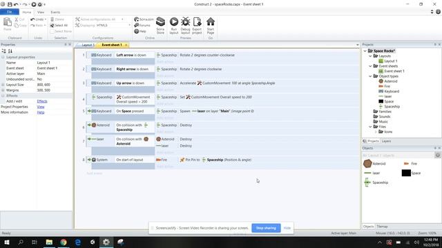Open Scirra.com online link
This screenshot has height=248, width=442.
click(144, 19)
